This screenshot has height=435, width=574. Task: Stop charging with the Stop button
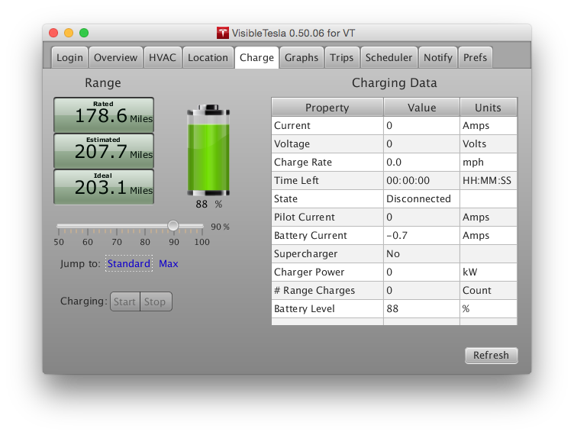(155, 301)
